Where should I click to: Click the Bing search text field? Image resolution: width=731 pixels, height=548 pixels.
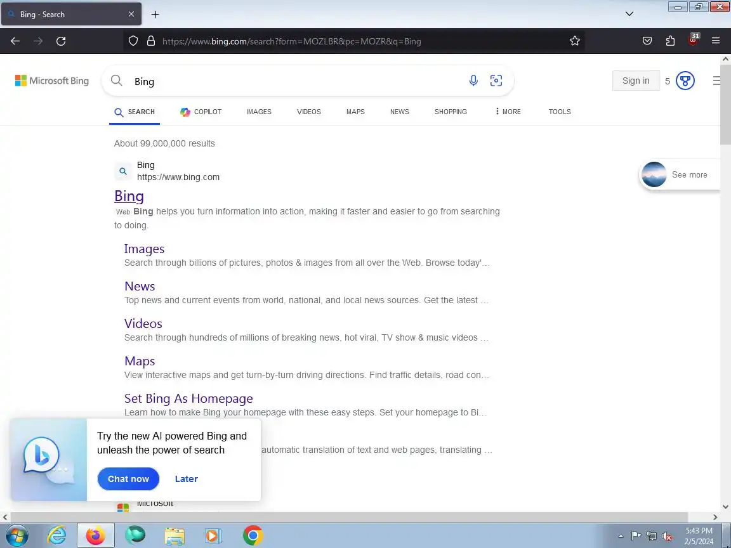pos(298,82)
